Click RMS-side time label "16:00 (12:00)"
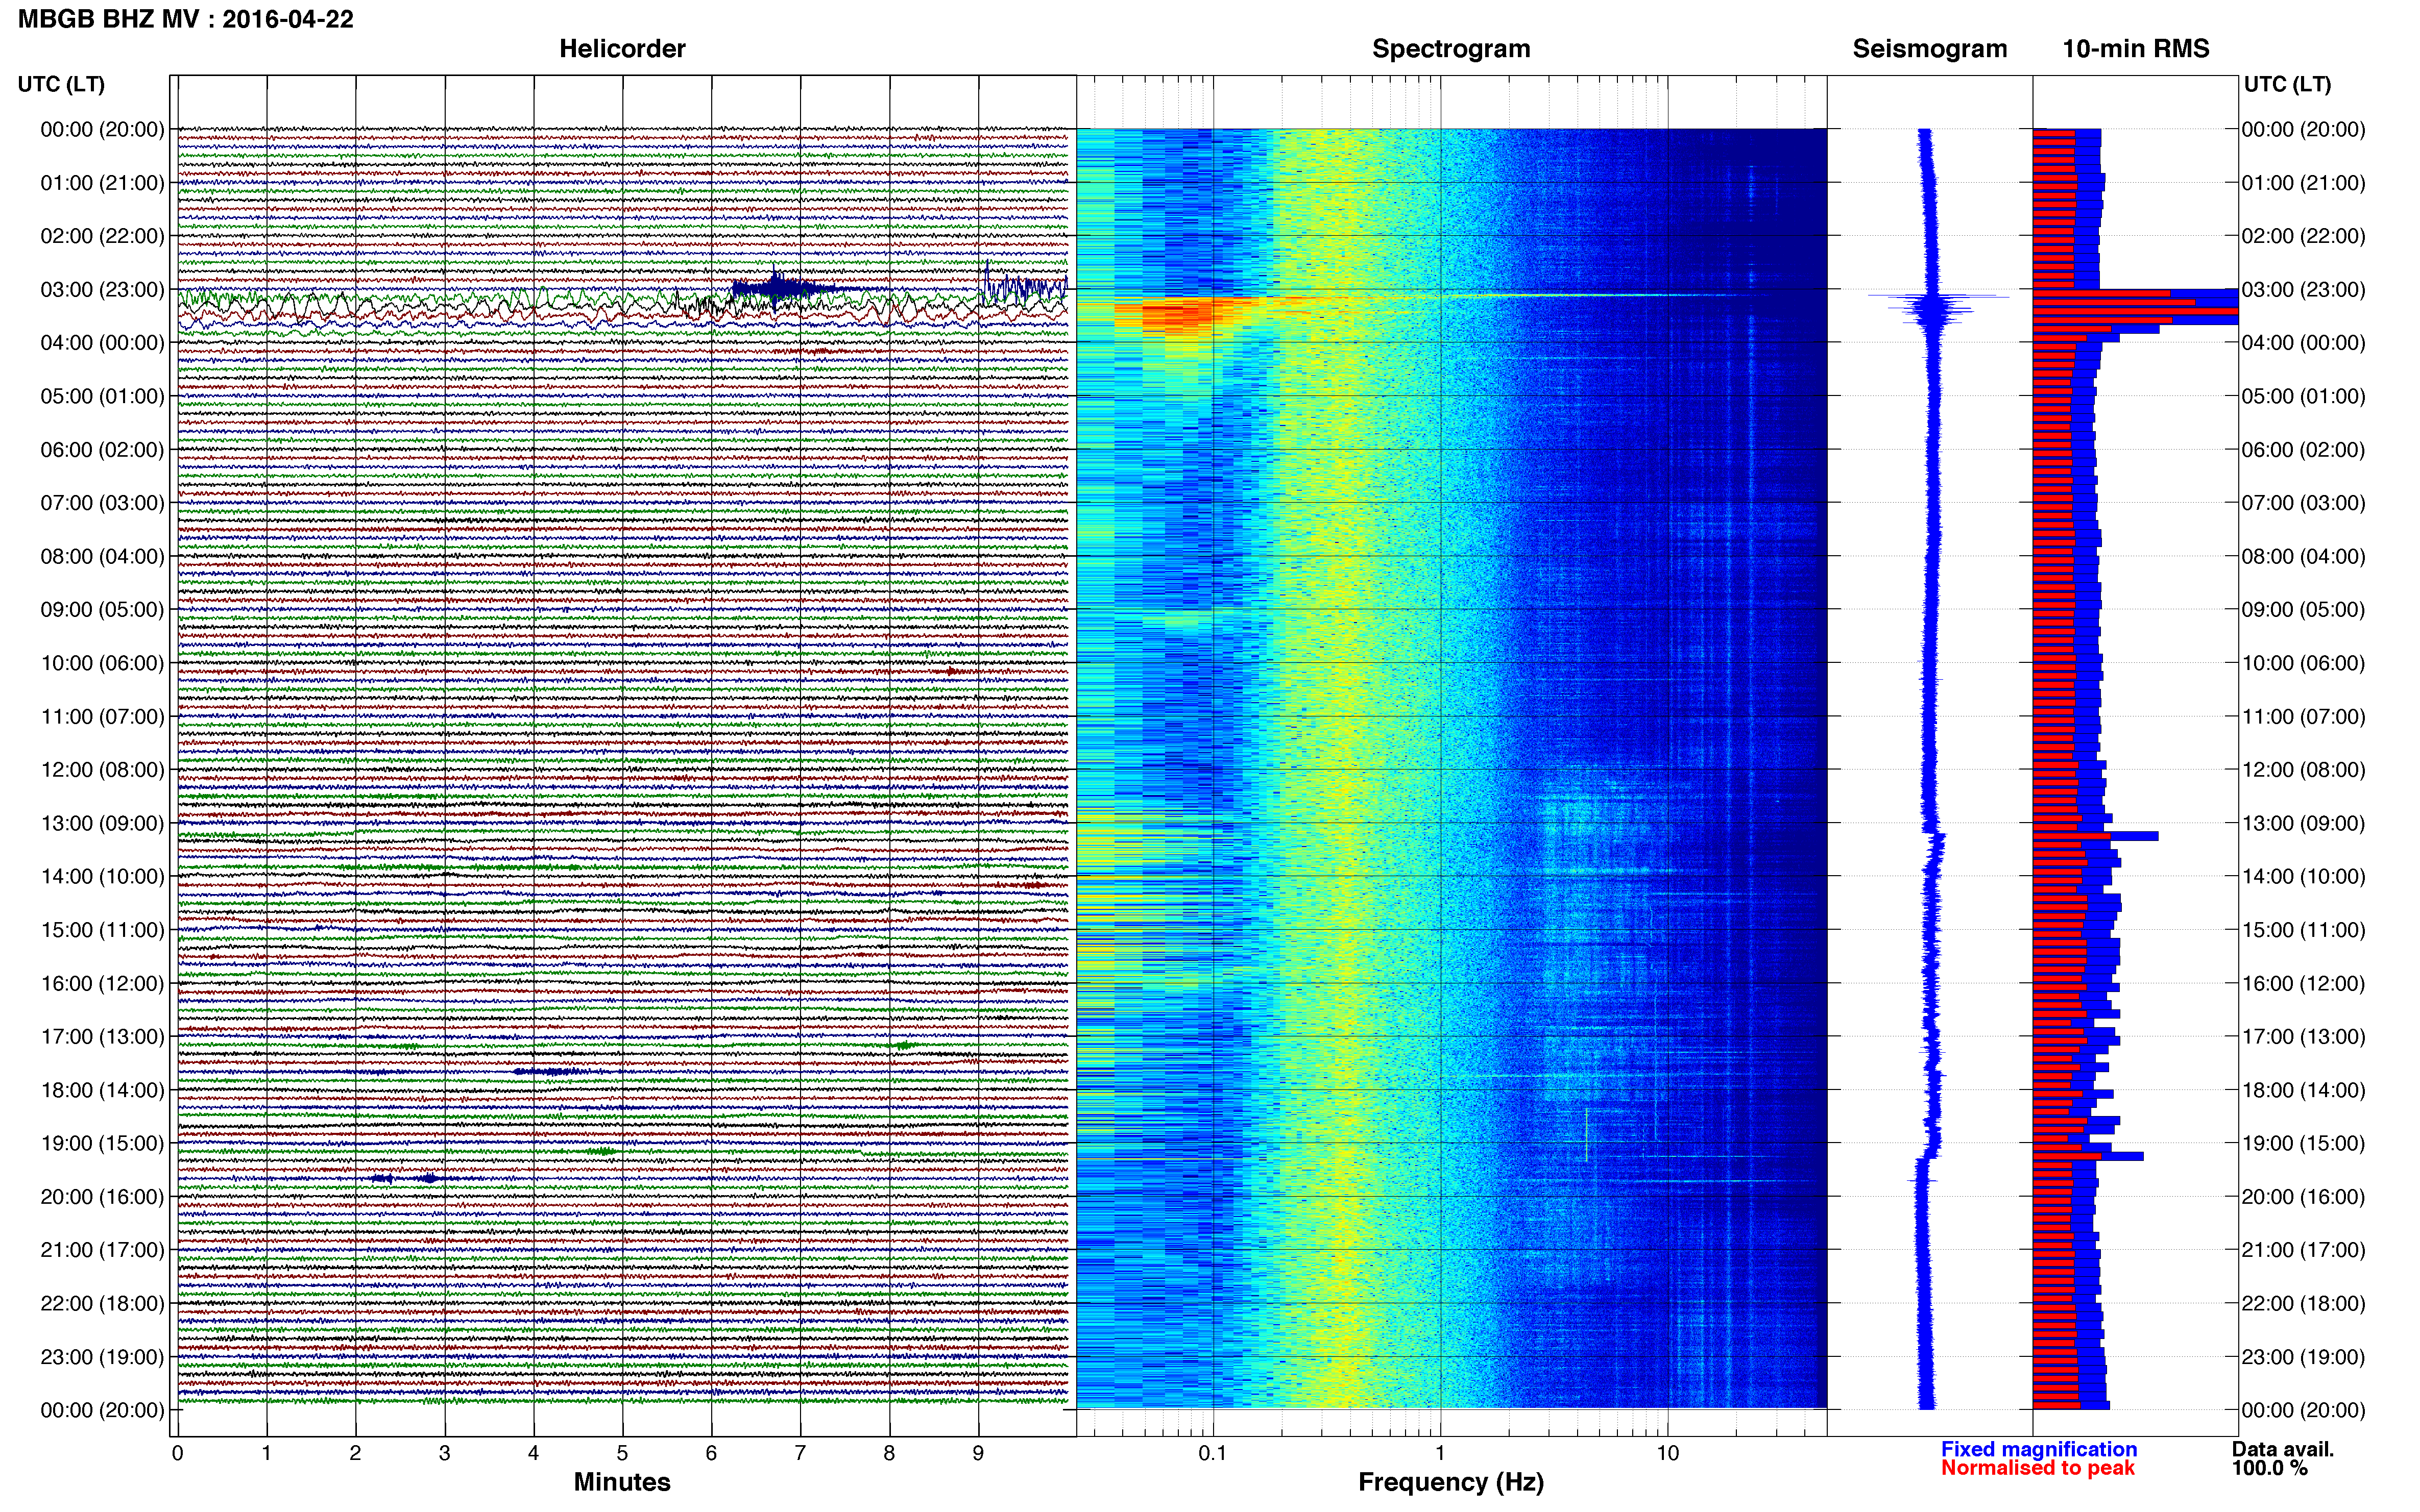The width and height of the screenshot is (2420, 1512). click(x=2303, y=983)
